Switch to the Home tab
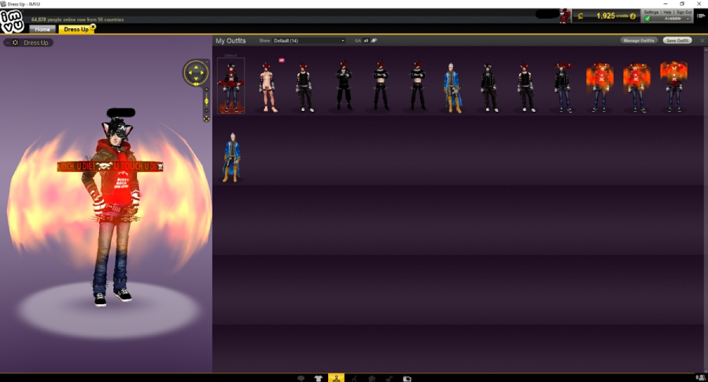Screen dimensions: 708x382 coord(42,29)
